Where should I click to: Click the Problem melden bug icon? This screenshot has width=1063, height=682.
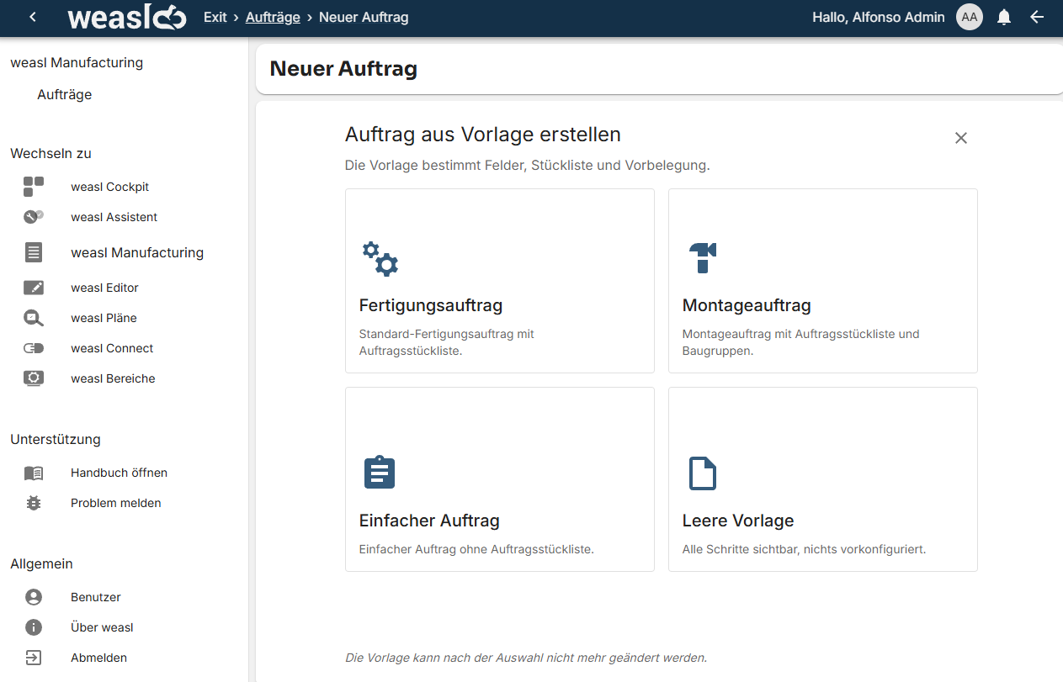(x=34, y=503)
